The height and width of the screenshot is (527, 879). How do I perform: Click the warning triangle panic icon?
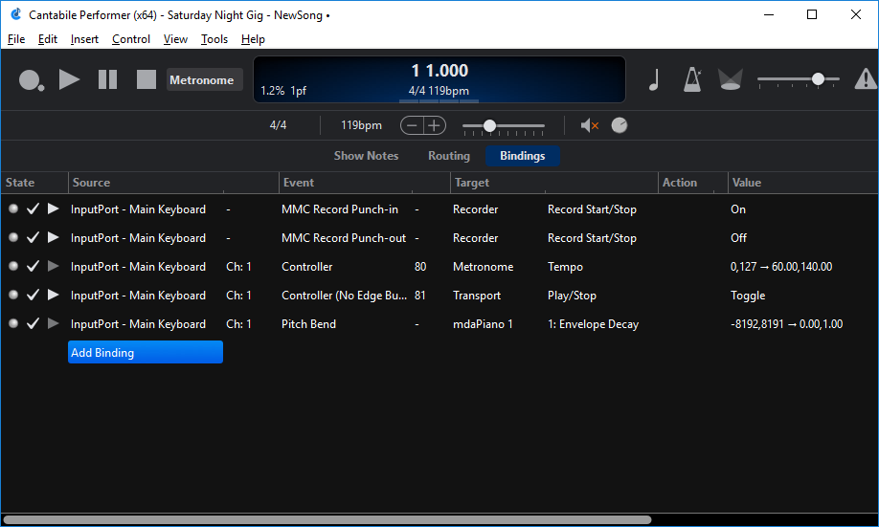click(866, 79)
